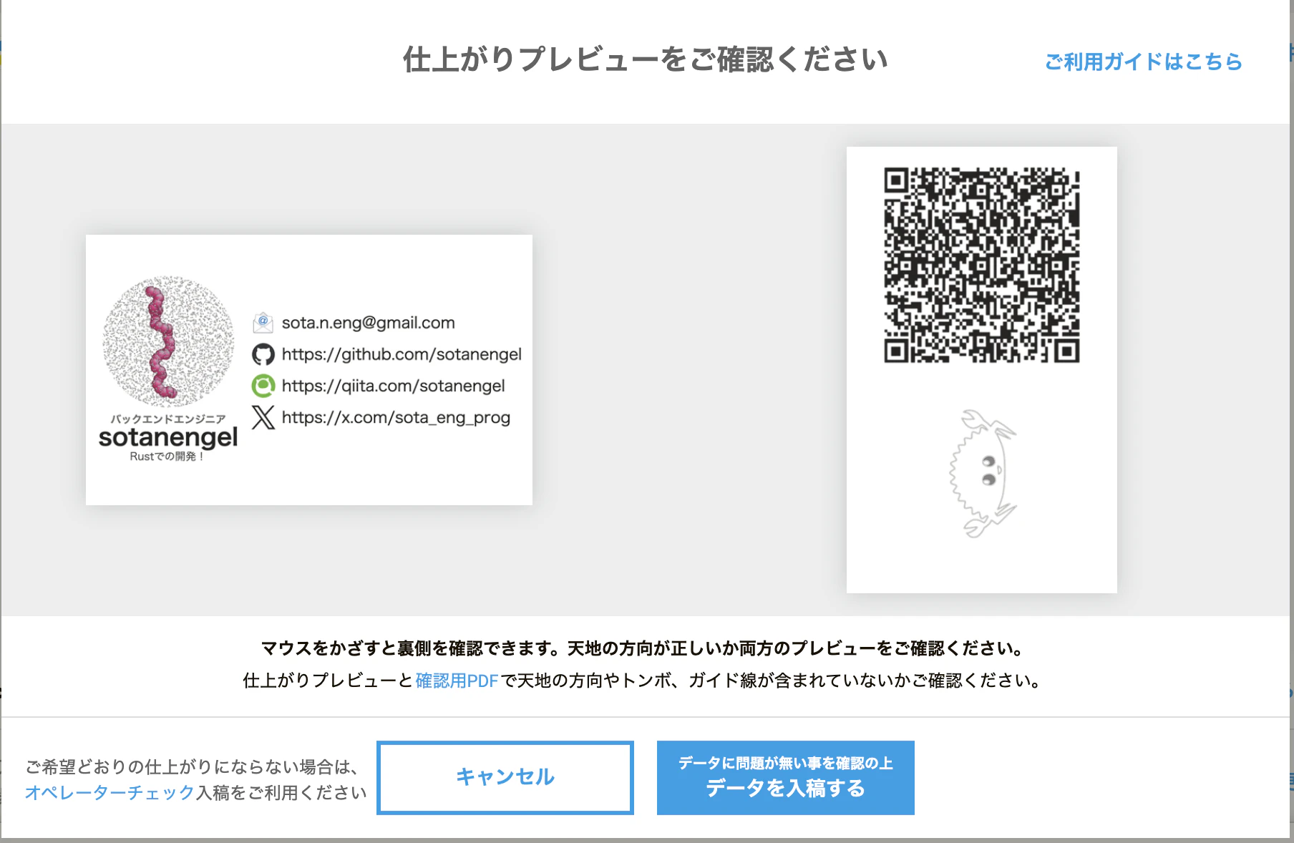Click the circular avatar image on card

click(168, 341)
